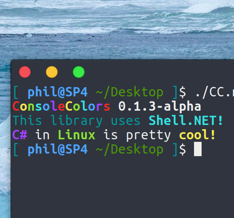Click the ocean wallpaper above the terminal
234x218 pixels.
point(117,30)
